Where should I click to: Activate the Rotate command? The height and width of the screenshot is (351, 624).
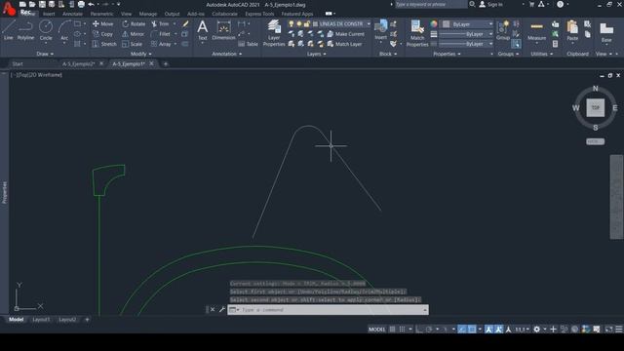[134, 23]
